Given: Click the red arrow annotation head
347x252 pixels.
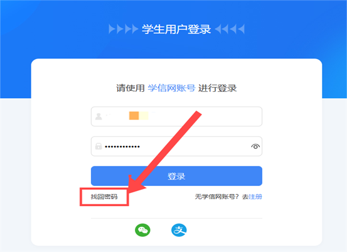Looking at the screenshot, I should point(136,184).
